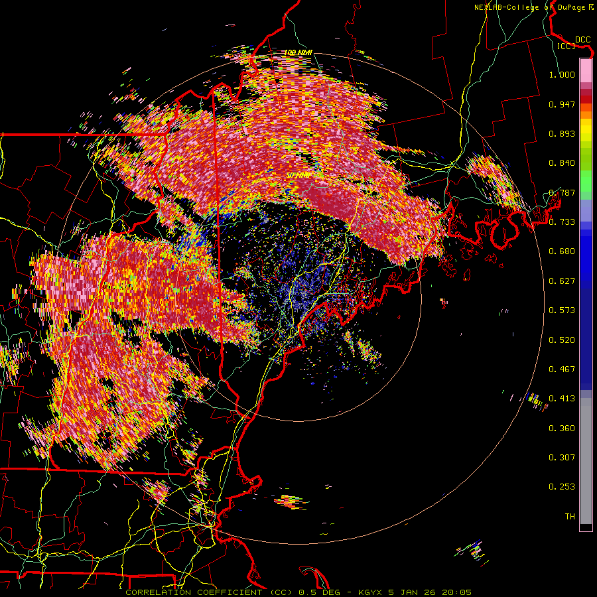597x597 pixels.
Task: Click the KGYX station identifier
Action: (x=370, y=592)
